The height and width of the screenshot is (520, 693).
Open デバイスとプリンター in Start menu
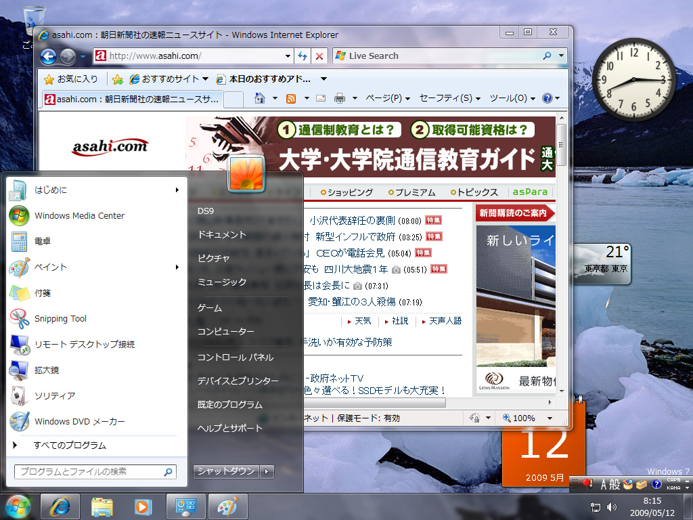pos(238,381)
